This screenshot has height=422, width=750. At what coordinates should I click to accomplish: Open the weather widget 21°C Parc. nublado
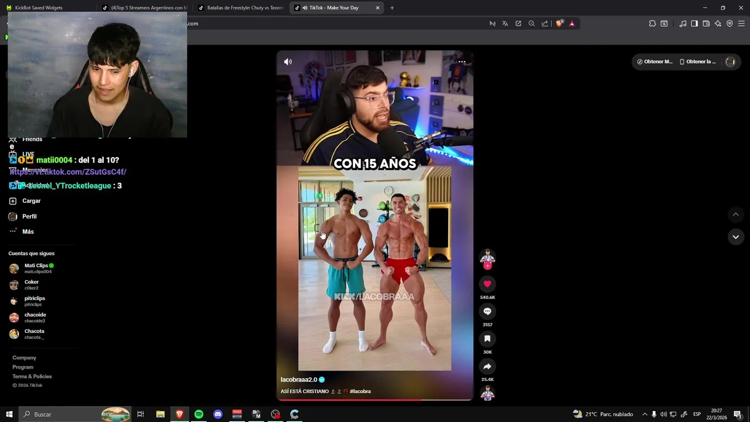[x=603, y=414]
